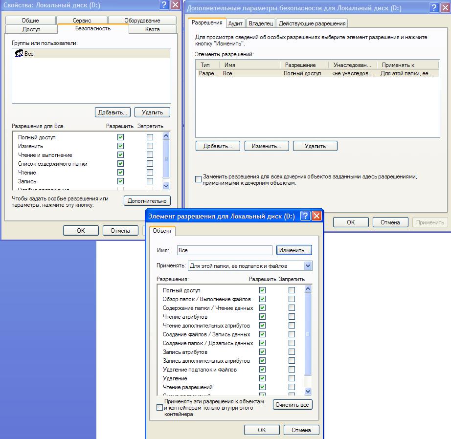Open the Применять dropdown list
Image resolution: width=451 pixels, height=439 pixels.
click(308, 266)
